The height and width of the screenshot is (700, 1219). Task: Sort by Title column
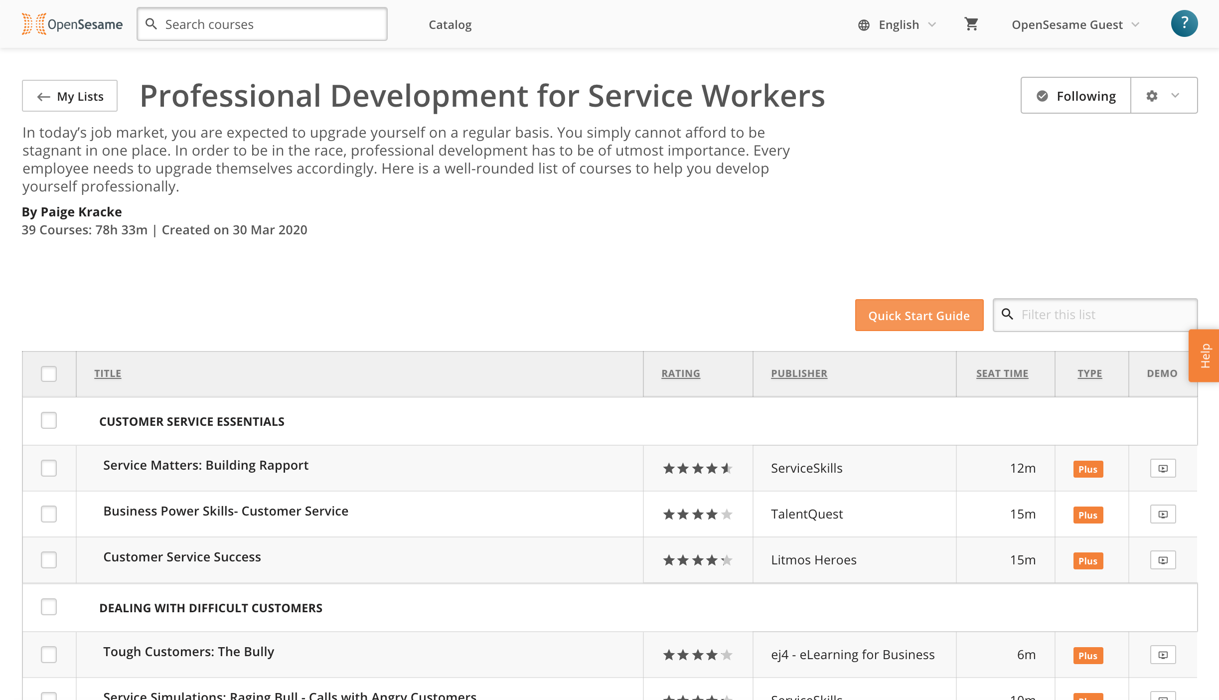click(108, 373)
